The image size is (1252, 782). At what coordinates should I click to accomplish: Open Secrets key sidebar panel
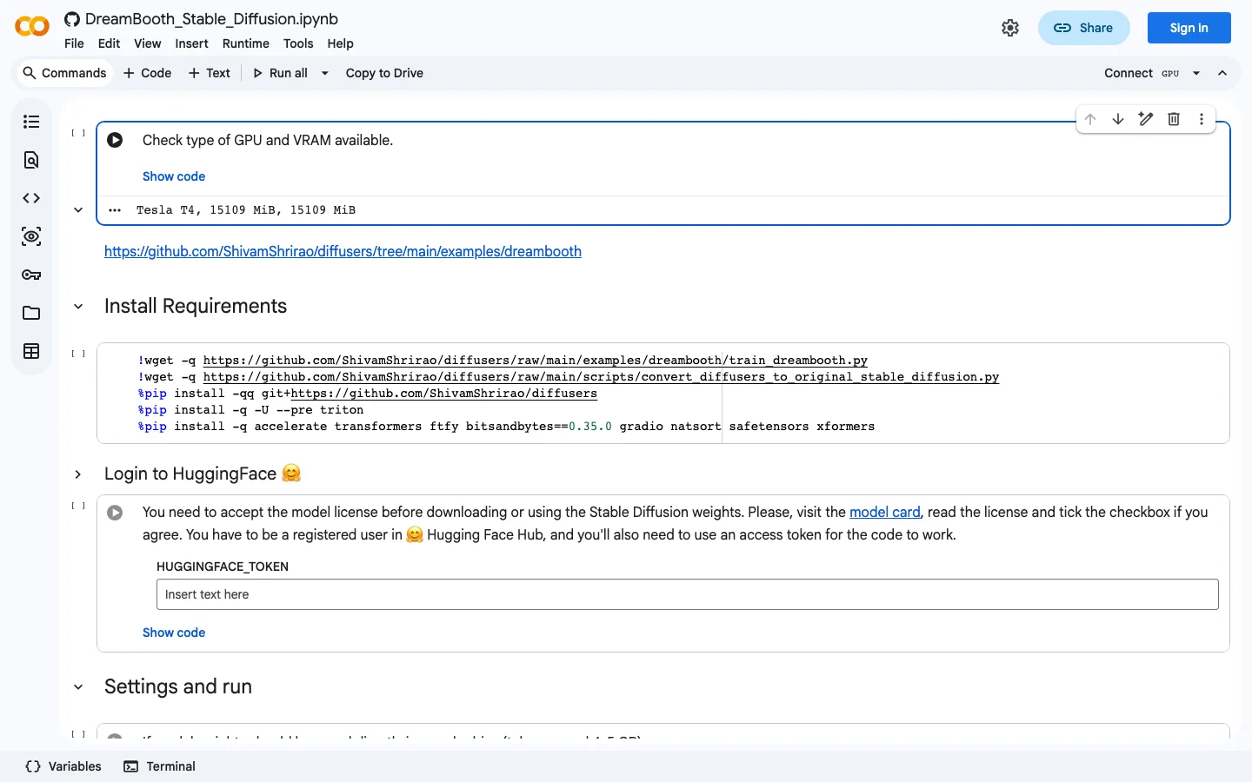click(x=31, y=275)
